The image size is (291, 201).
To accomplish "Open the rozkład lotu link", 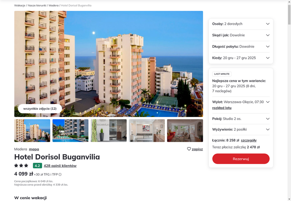I will coord(222,108).
